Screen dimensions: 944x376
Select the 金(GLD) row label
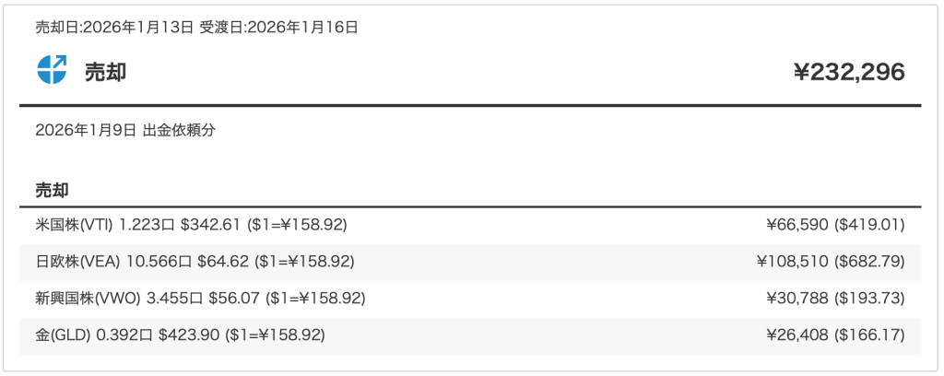tap(63, 335)
